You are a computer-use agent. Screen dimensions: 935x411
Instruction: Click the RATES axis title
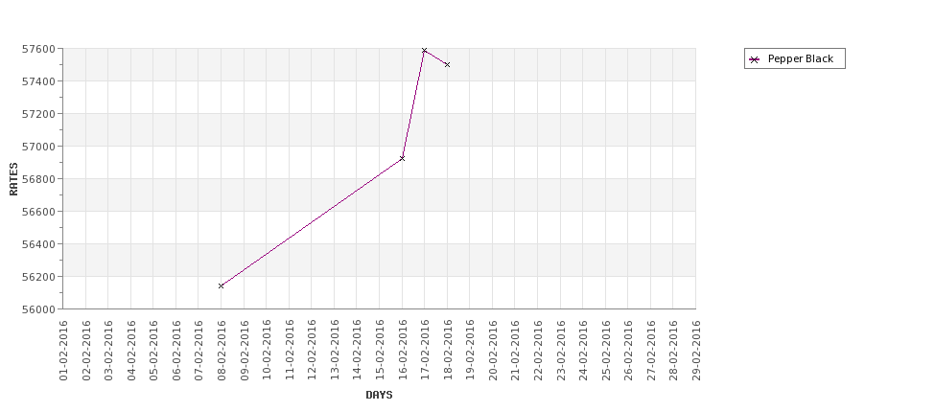[x=13, y=179]
